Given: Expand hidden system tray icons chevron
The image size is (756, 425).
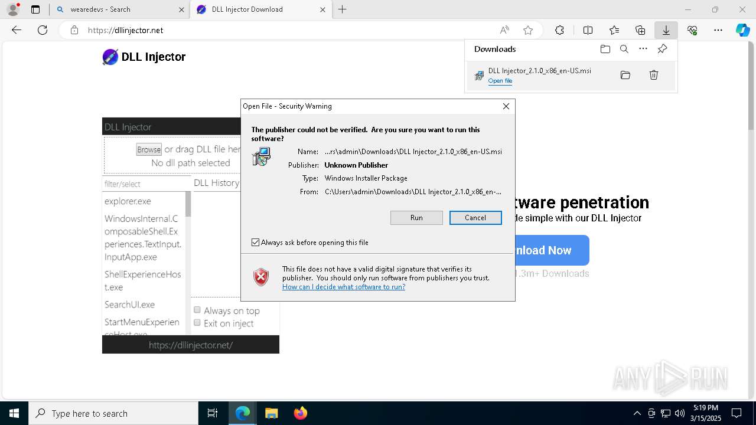Looking at the screenshot, I should click(x=637, y=413).
